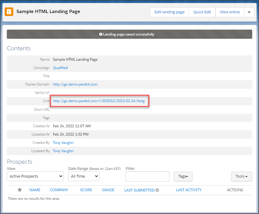Click the sort arrow beside Last Submitted
The image size is (259, 214).
157,190
